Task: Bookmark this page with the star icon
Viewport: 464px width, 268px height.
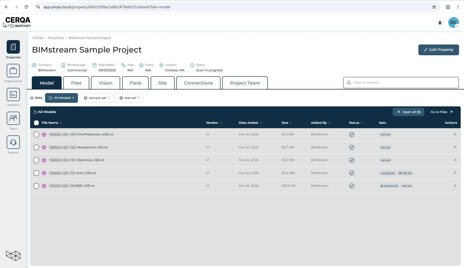Action: (x=434, y=7)
